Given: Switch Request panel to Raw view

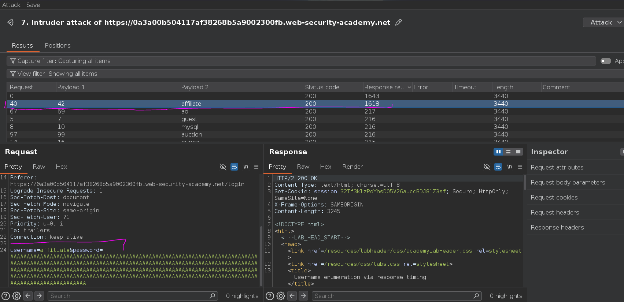Looking at the screenshot, I should [39, 167].
